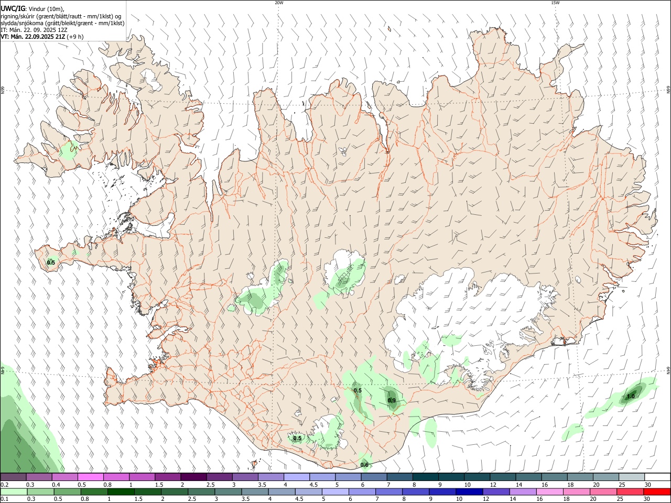
Task: Click the green patch in the Westfjords
Action: click(x=68, y=150)
